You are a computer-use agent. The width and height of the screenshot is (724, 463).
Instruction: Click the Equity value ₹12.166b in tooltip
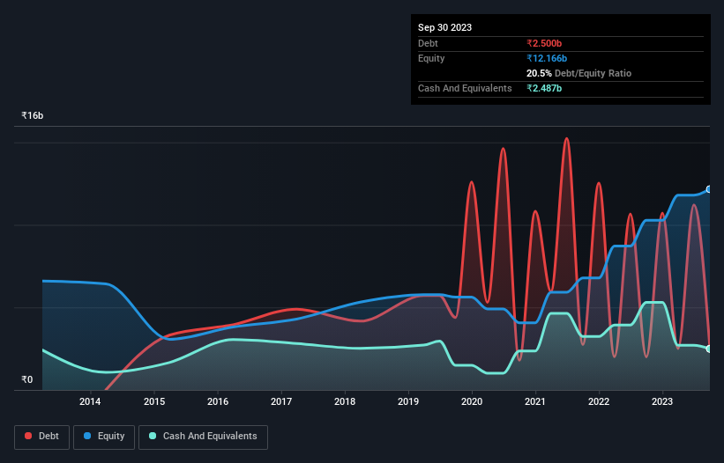click(547, 58)
